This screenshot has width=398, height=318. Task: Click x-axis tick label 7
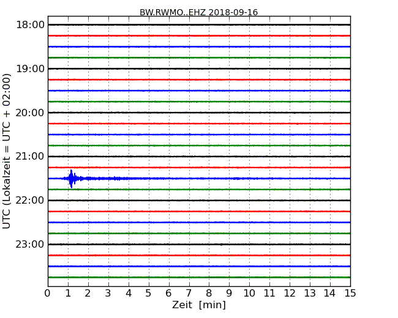189,294
